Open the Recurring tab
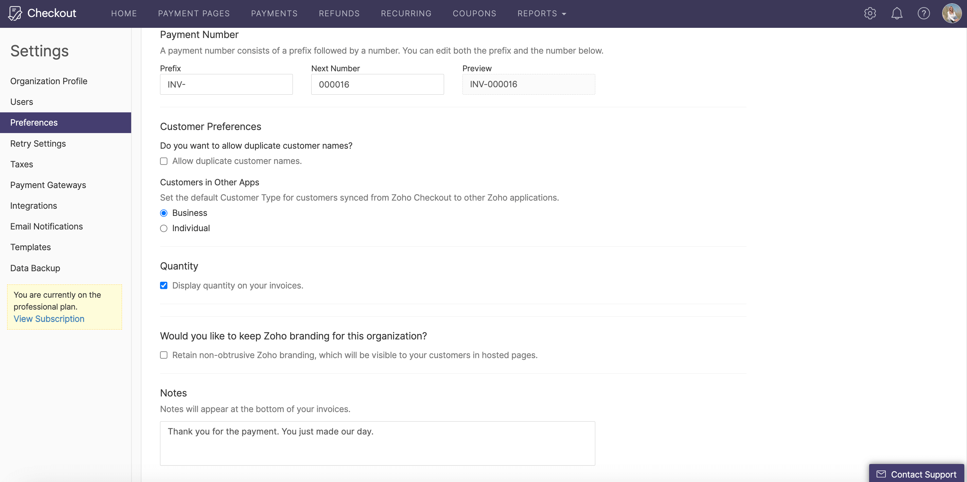 pos(406,13)
